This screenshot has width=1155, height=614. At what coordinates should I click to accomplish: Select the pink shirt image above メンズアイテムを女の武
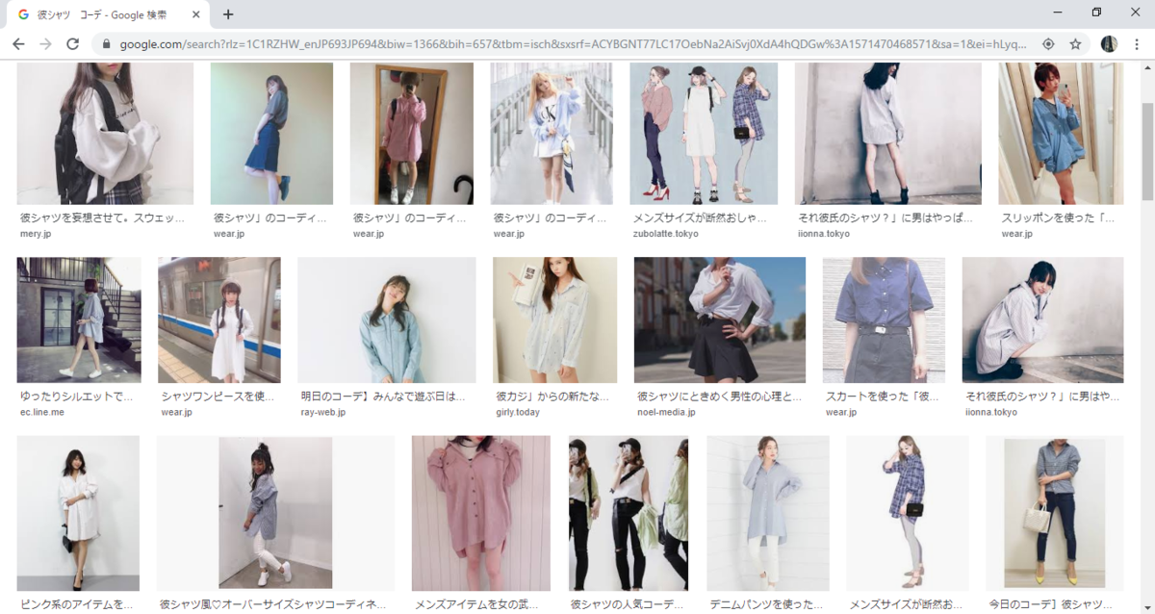point(481,513)
